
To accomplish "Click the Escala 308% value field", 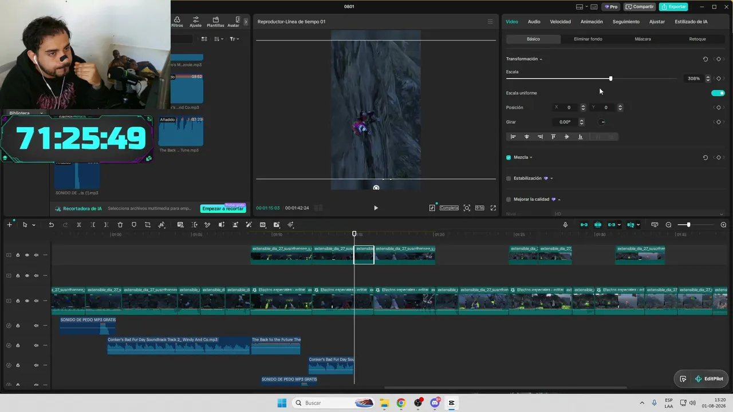I will click(x=693, y=78).
